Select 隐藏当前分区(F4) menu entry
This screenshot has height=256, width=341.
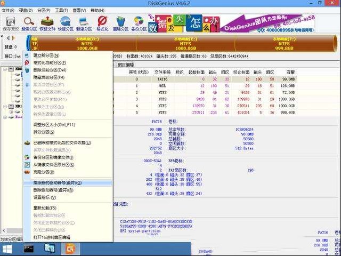(x=68, y=77)
